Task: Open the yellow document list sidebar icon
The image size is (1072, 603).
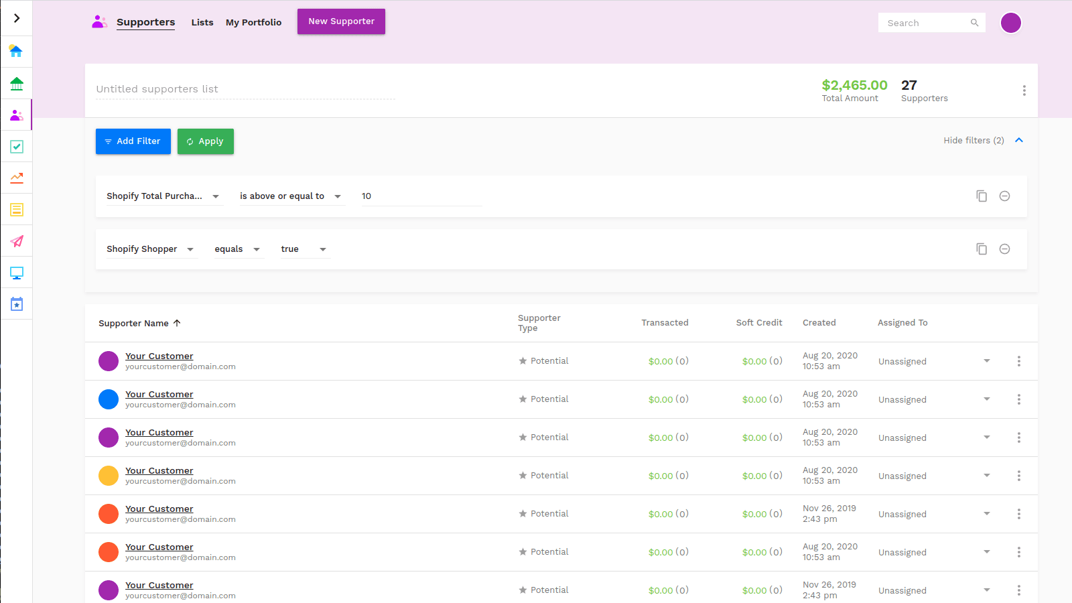Action: pos(16,209)
